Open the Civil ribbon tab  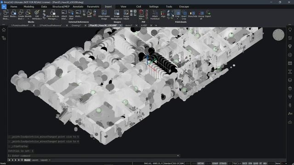point(139,6)
